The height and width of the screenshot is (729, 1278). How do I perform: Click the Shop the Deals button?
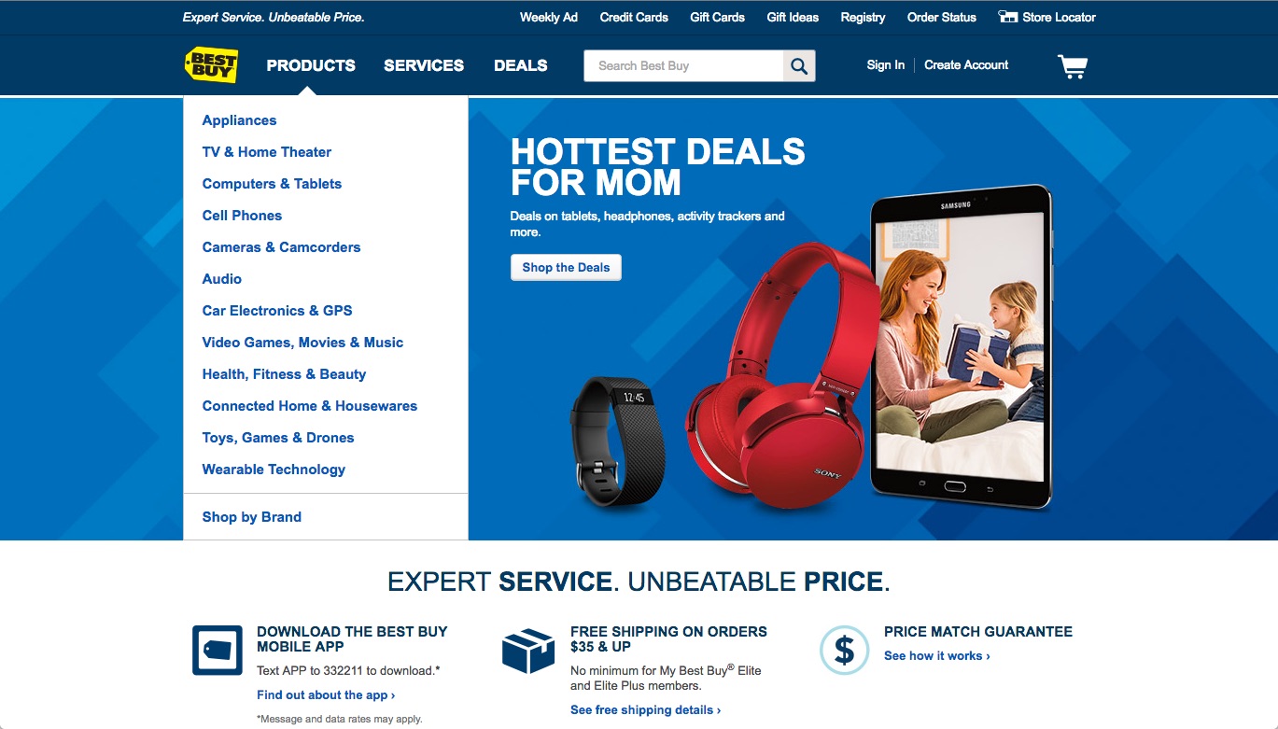(x=566, y=268)
